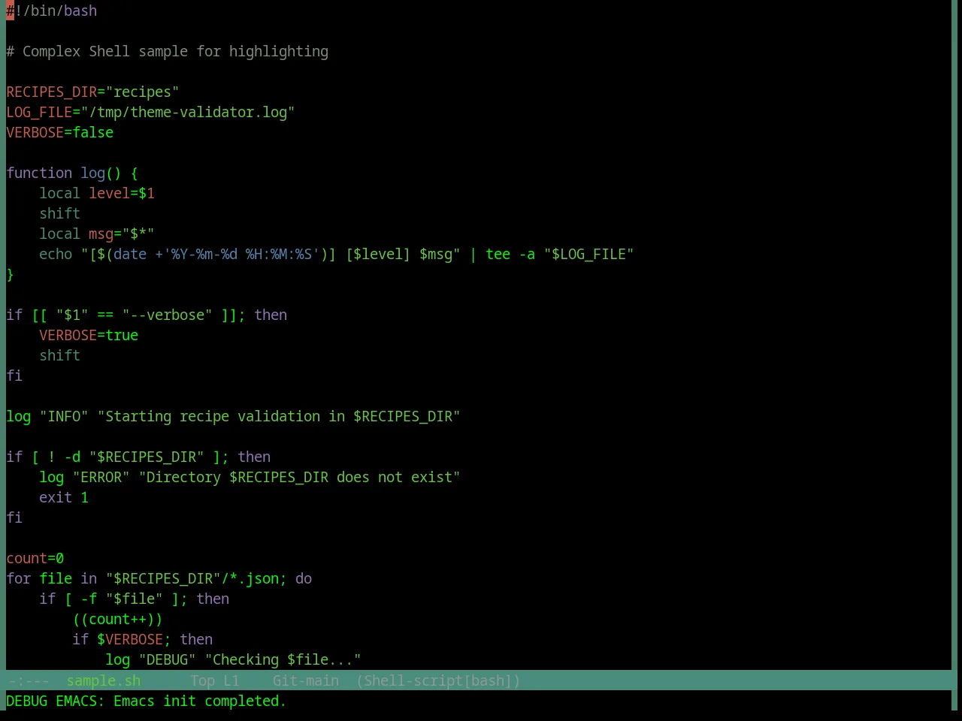Viewport: 962px width, 721px height.
Task: Place cursor on the #!/bin/bash shebang line
Action: 52,11
